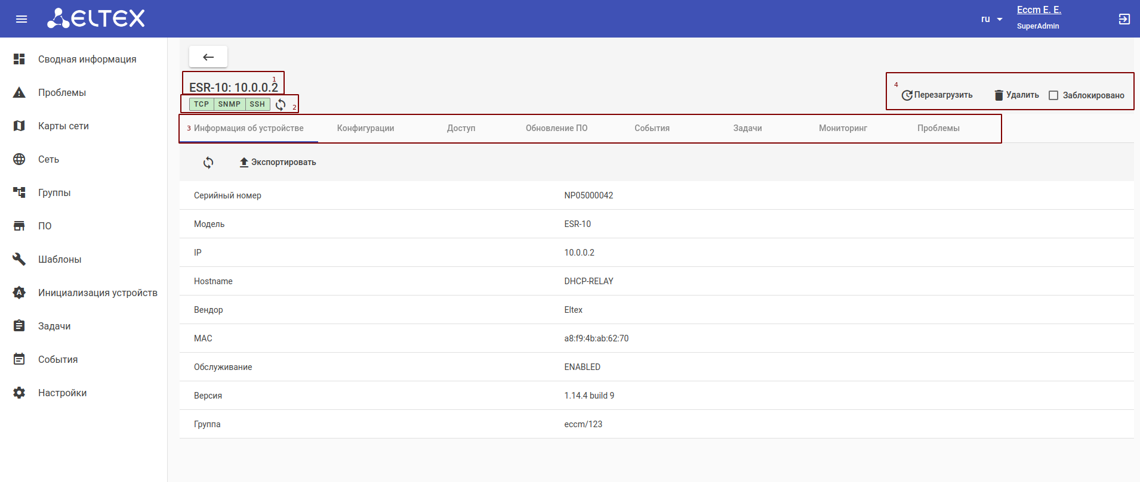Select the Информация об устройстве tab
The image size is (1140, 482).
(249, 128)
